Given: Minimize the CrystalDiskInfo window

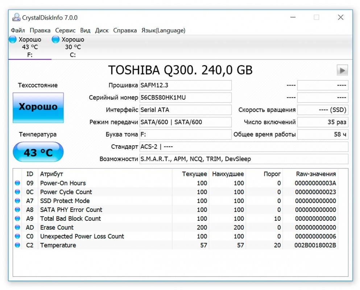Looking at the screenshot, I should click(293, 17).
